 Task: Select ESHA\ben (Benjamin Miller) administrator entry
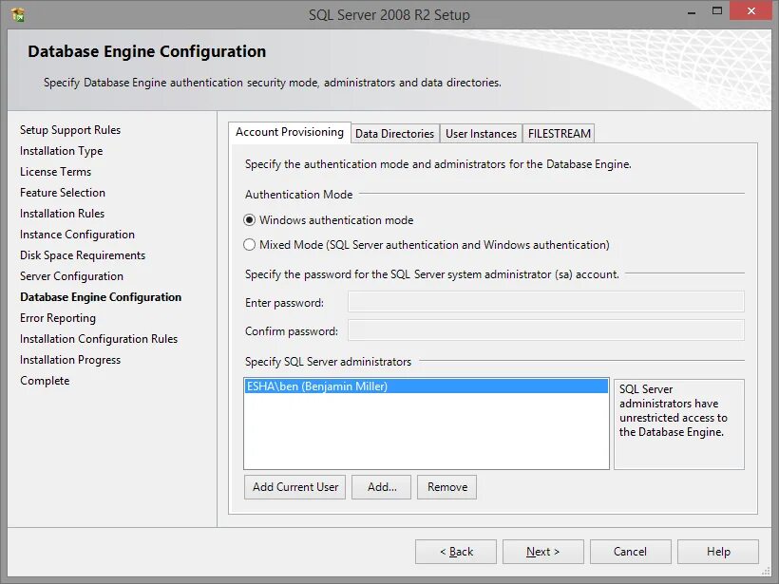427,386
